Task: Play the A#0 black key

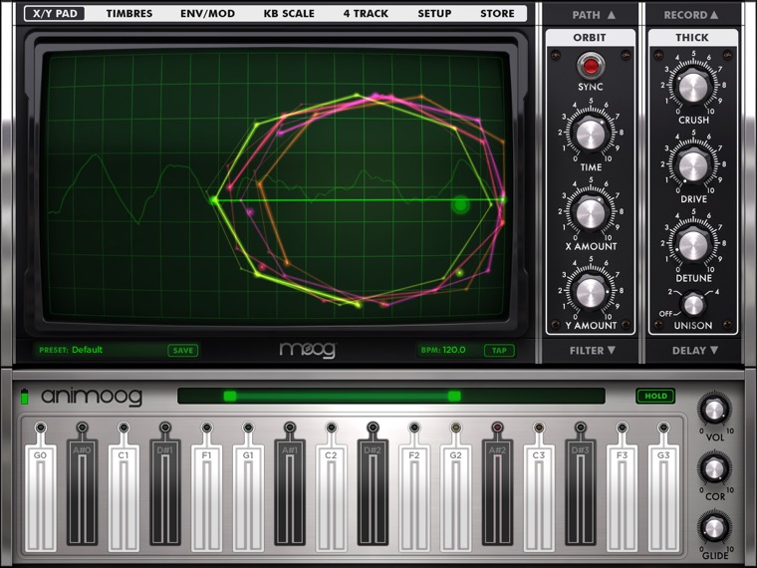Action: tap(82, 492)
